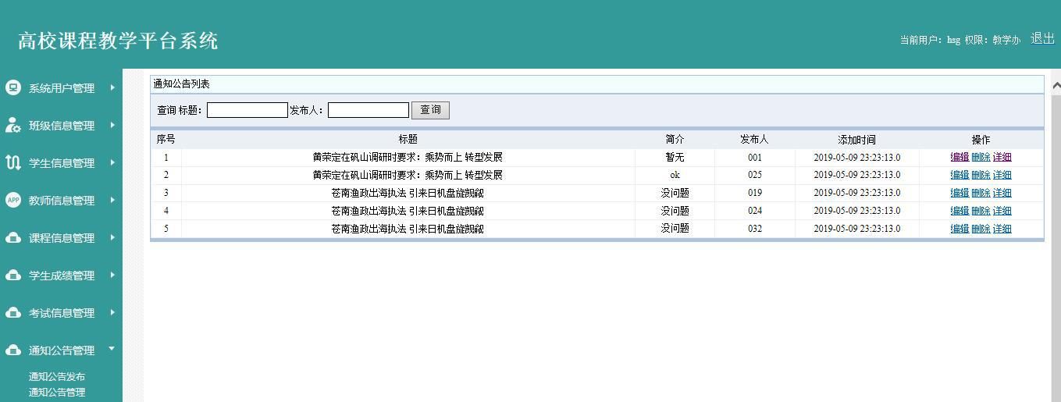This screenshot has width=1061, height=402.
Task: Click the scrollbar up arrow
Action: [x=1056, y=85]
